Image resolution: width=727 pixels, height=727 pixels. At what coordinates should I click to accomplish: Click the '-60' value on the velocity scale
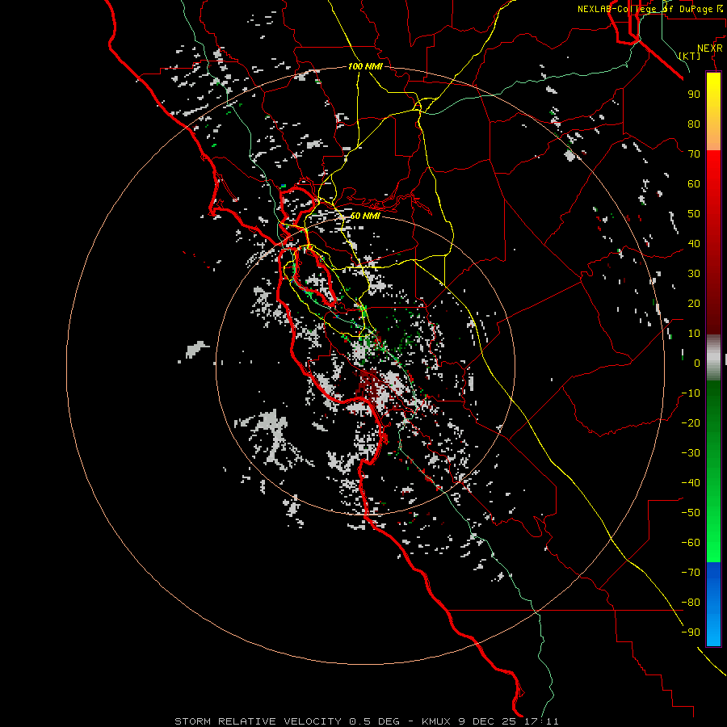[x=691, y=543]
